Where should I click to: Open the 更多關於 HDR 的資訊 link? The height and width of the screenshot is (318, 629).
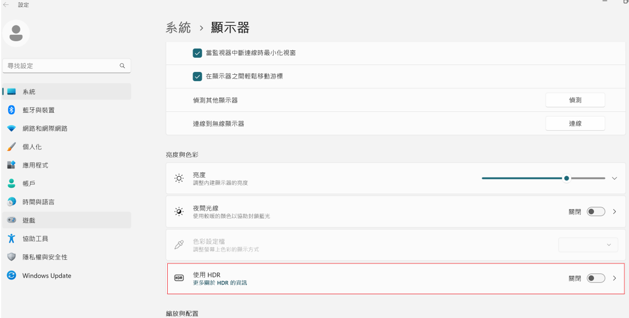220,283
